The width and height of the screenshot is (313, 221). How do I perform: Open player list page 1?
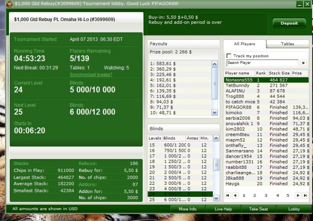coord(244,196)
